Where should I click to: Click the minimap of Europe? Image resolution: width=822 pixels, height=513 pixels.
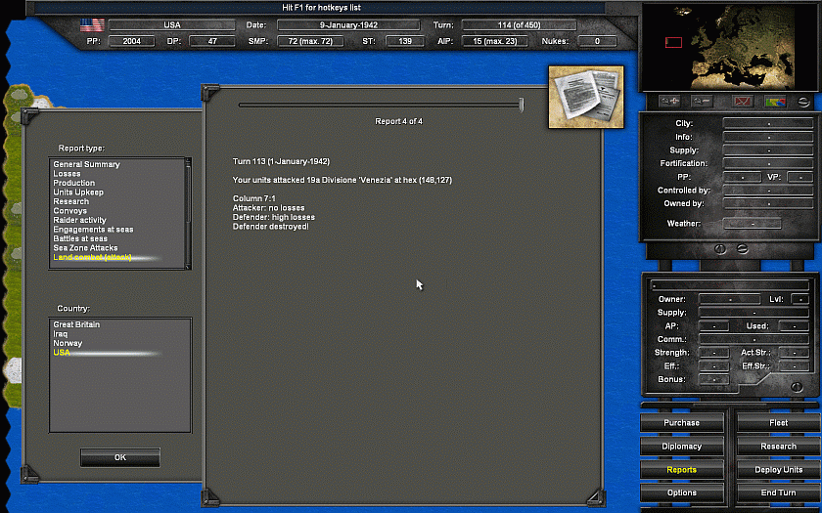[x=729, y=47]
